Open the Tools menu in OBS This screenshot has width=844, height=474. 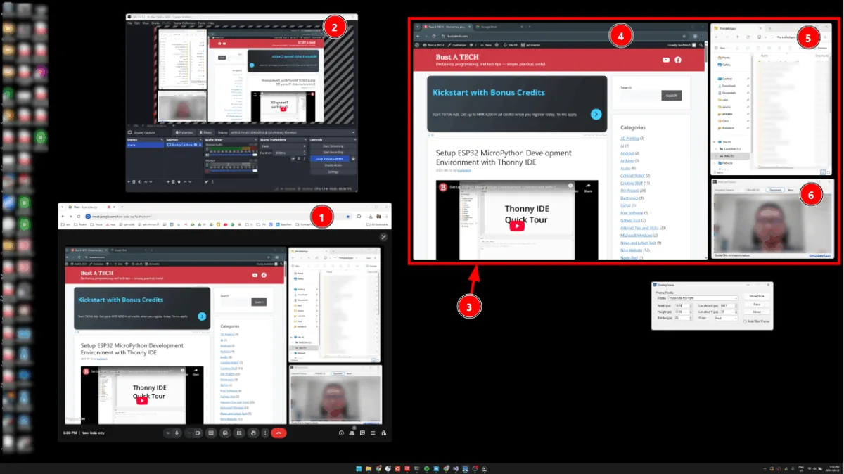[202, 23]
